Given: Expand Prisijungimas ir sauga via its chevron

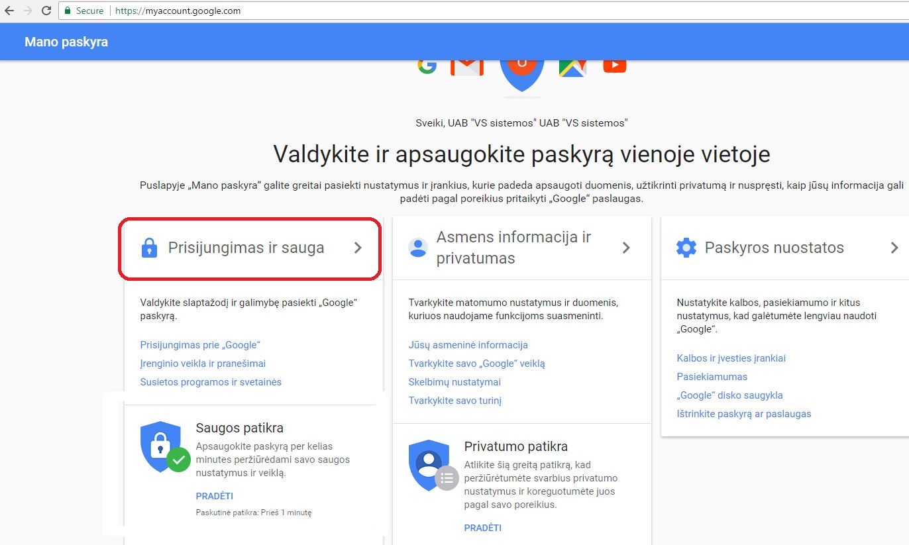Looking at the screenshot, I should [x=358, y=248].
